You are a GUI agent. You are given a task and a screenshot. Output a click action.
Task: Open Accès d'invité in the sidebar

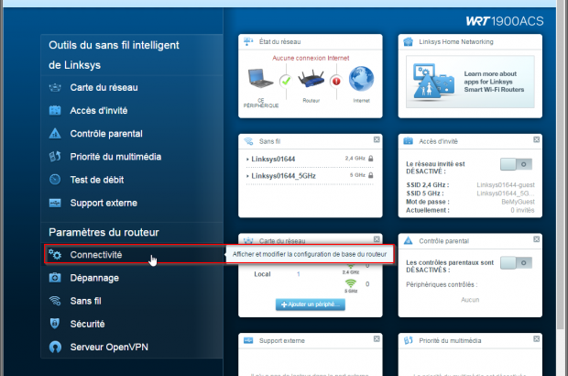click(97, 110)
